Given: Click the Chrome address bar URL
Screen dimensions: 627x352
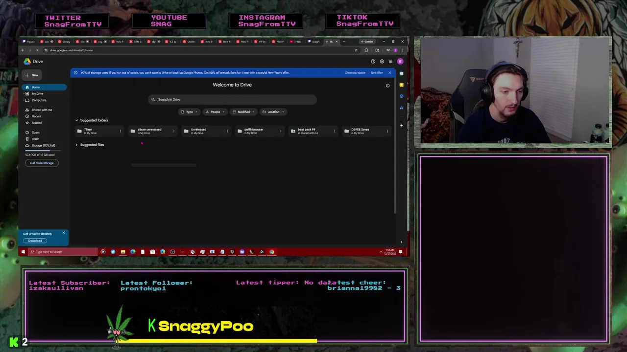Looking at the screenshot, I should point(72,50).
